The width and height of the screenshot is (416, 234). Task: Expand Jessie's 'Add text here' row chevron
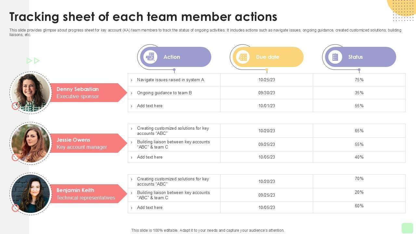click(x=132, y=157)
